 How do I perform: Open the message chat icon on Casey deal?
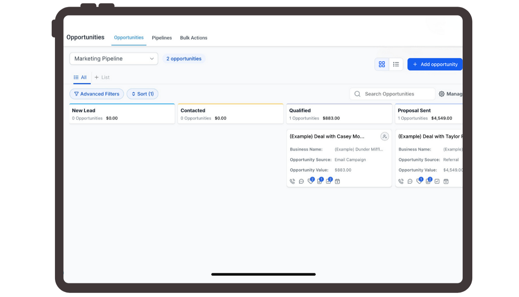[x=301, y=181]
